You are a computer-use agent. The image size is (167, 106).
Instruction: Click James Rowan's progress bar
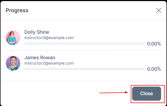coord(84,69)
